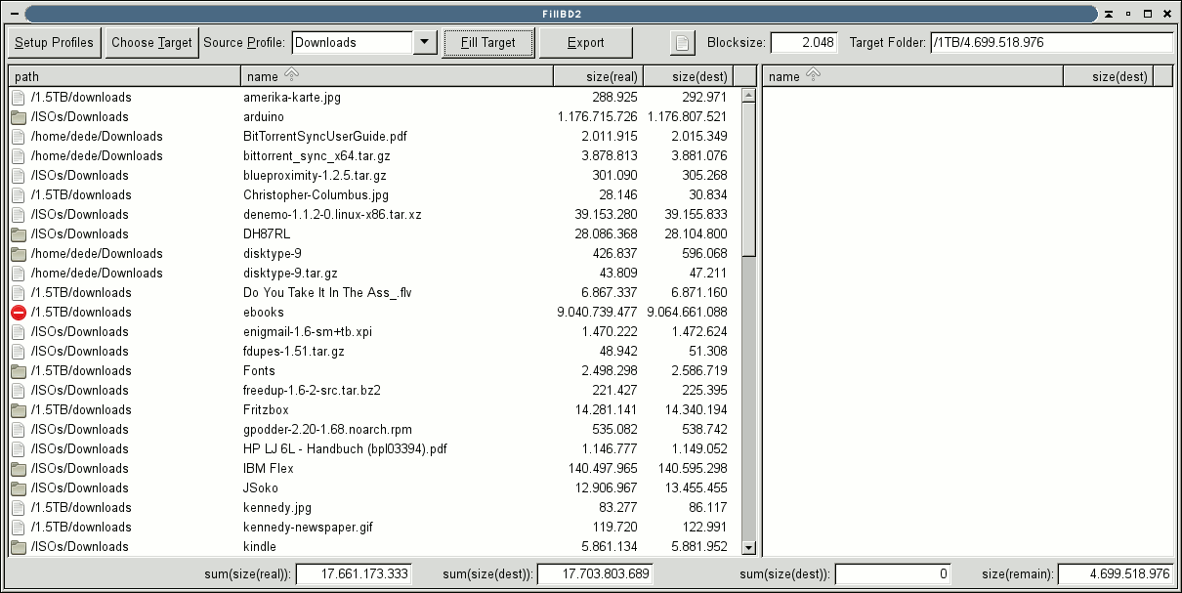Click the folder icon in the Fritzbox row
Viewport: 1182px width, 593px height.
[19, 410]
